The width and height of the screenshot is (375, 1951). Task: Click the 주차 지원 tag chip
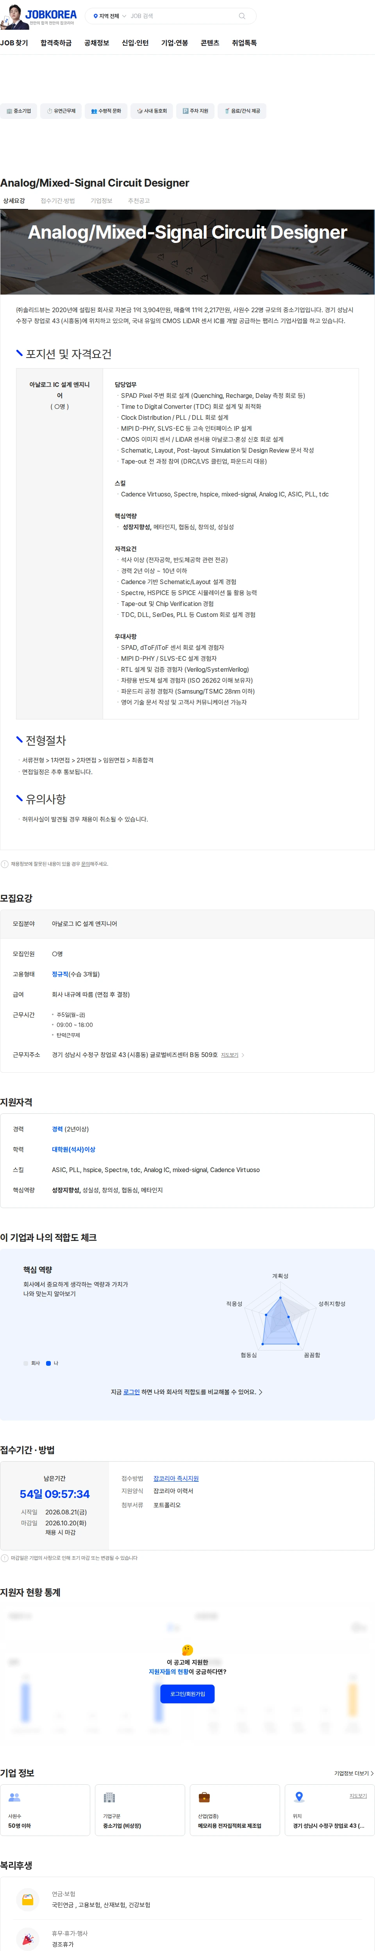(195, 111)
